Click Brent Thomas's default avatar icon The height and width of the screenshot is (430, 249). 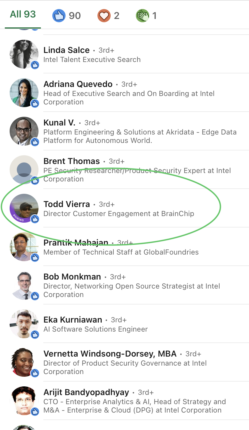tap(23, 170)
